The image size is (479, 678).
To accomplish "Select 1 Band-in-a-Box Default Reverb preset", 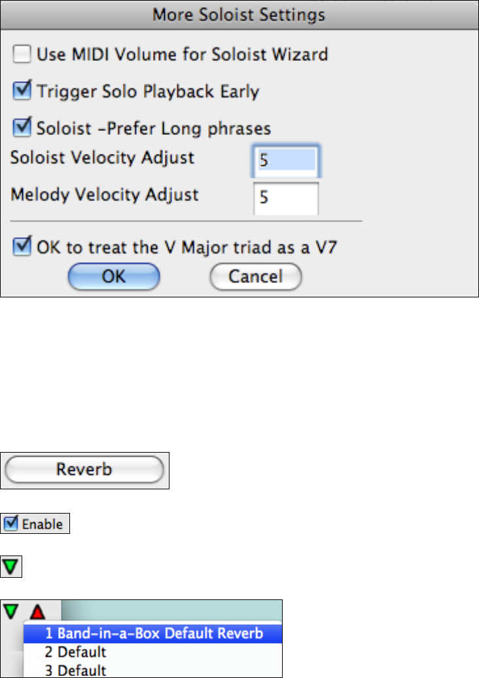I will coord(152,634).
